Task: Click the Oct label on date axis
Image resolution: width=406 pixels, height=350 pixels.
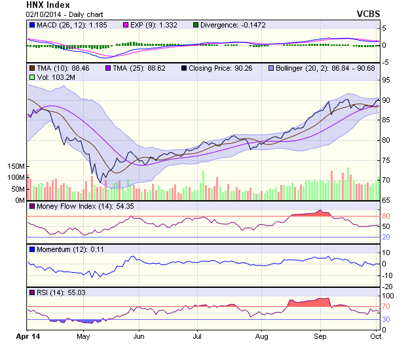Action: pos(375,336)
